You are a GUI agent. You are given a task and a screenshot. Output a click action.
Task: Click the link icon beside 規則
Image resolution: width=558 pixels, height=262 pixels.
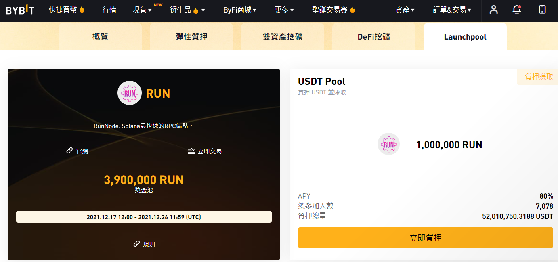click(136, 244)
